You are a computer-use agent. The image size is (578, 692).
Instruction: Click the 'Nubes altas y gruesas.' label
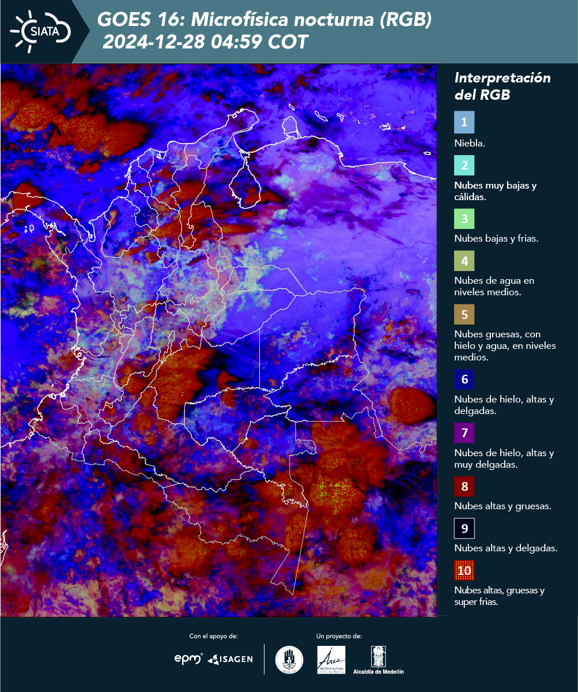tap(503, 506)
